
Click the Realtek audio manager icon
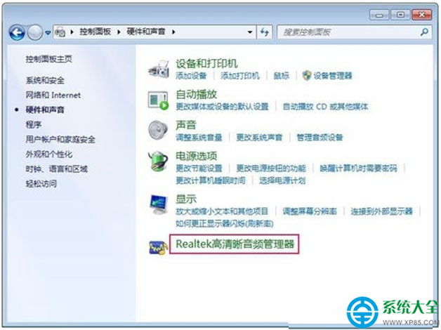coord(158,248)
